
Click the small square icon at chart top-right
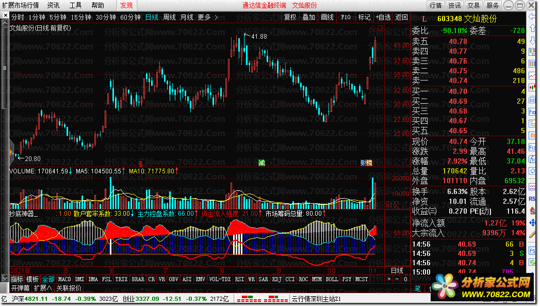point(380,28)
